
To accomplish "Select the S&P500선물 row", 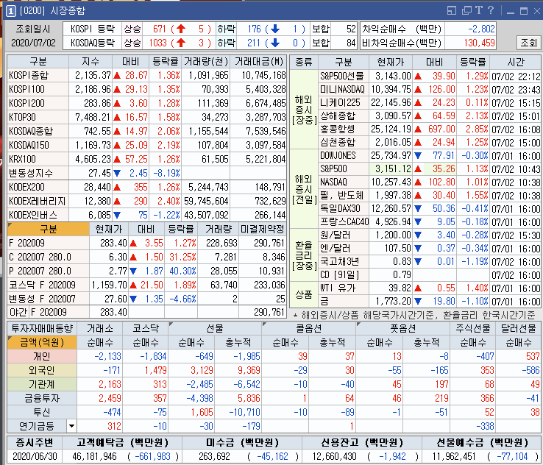I will (x=430, y=76).
